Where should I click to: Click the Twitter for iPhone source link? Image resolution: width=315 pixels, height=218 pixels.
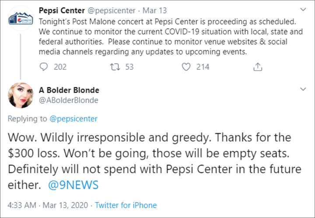126,205
